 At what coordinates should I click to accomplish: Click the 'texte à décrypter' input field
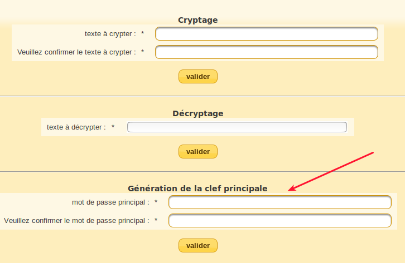coord(237,127)
